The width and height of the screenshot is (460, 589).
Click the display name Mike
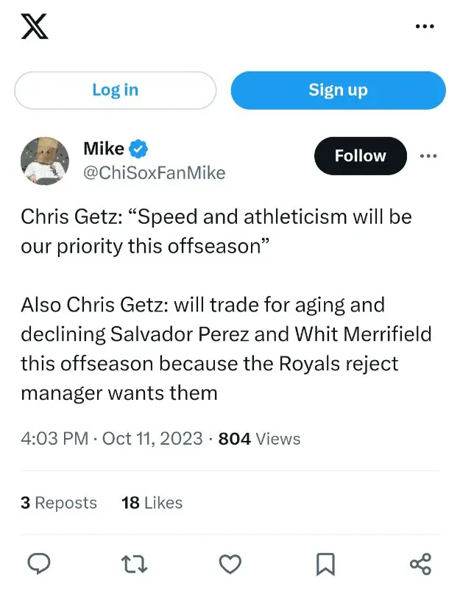coord(104,149)
